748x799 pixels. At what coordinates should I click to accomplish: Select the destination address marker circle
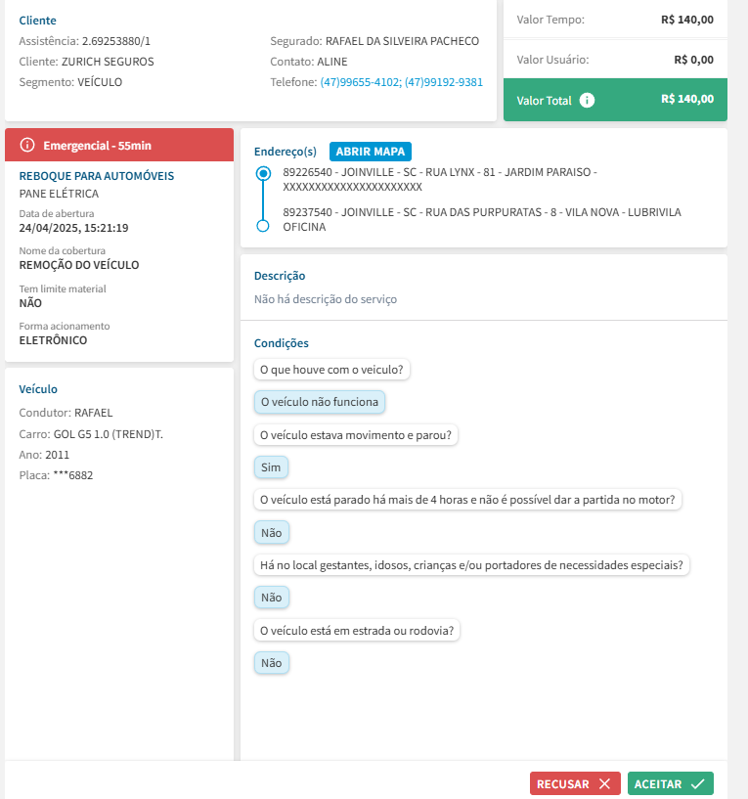(262, 226)
